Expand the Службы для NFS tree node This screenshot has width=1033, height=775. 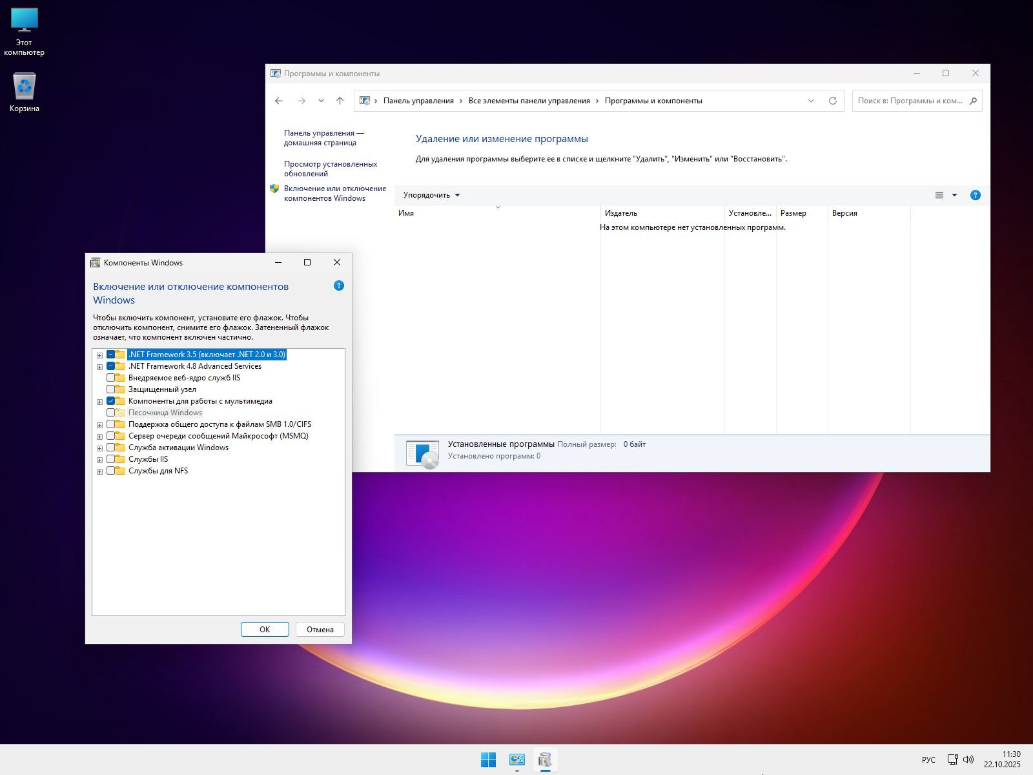99,471
